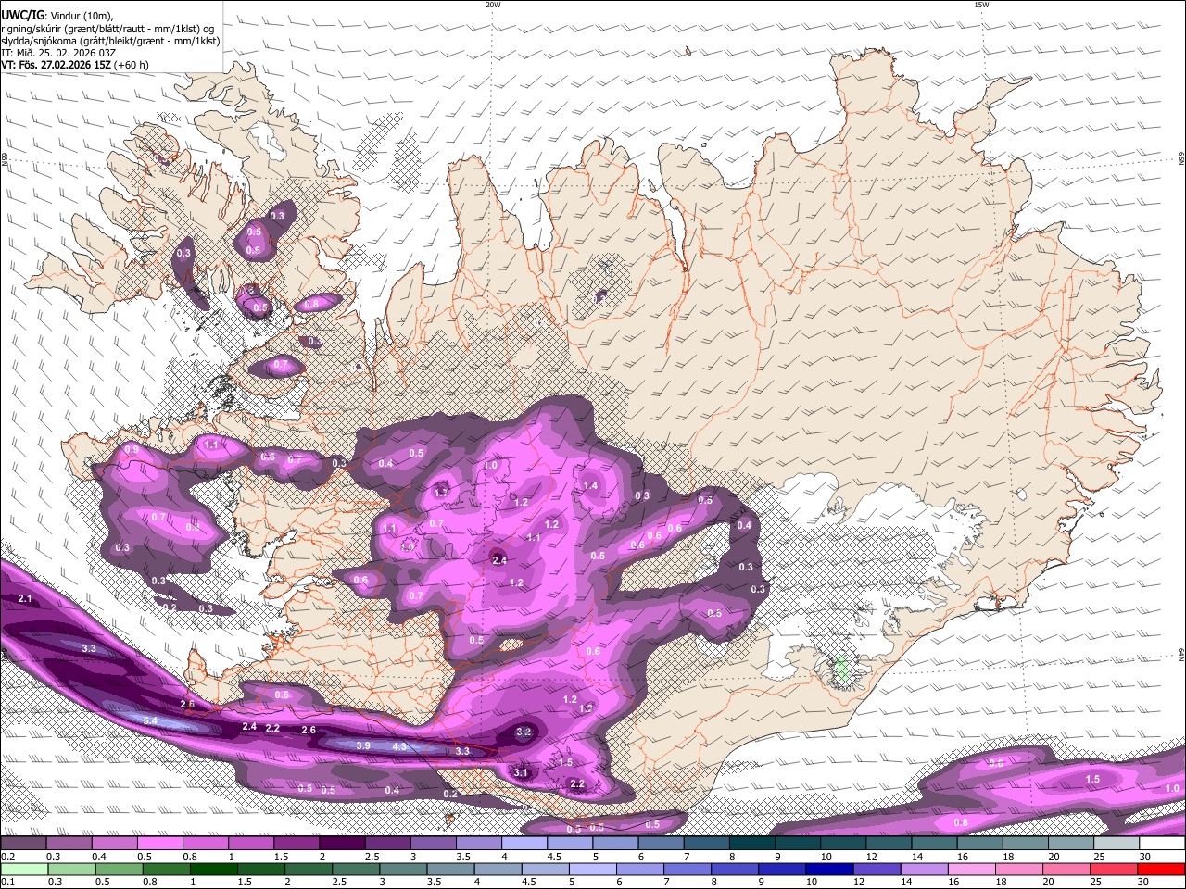
Task: Pick the grey 18 swatch in the snow scale
Action: pos(1025,844)
